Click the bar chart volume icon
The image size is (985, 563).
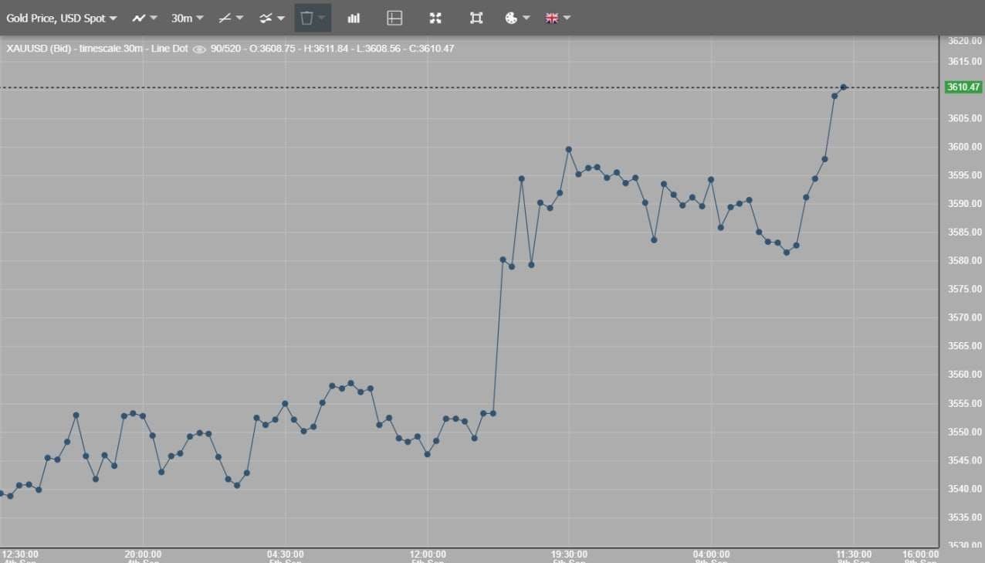pyautogui.click(x=354, y=18)
